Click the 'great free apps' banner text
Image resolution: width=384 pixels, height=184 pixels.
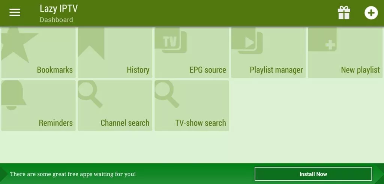click(73, 174)
